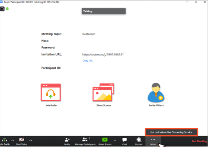Open the Chat panel
Image resolution: width=208 pixels, height=147 pixels.
(124, 140)
